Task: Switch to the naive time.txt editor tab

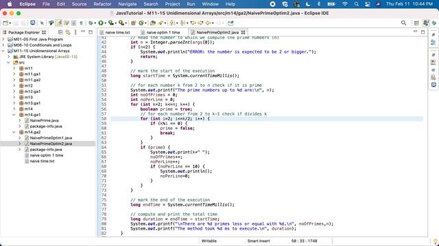Action: tap(117, 32)
